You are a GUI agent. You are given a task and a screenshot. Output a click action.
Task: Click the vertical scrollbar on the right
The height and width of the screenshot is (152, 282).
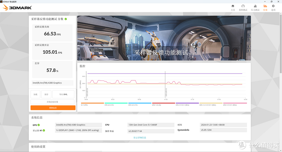tap(281, 43)
